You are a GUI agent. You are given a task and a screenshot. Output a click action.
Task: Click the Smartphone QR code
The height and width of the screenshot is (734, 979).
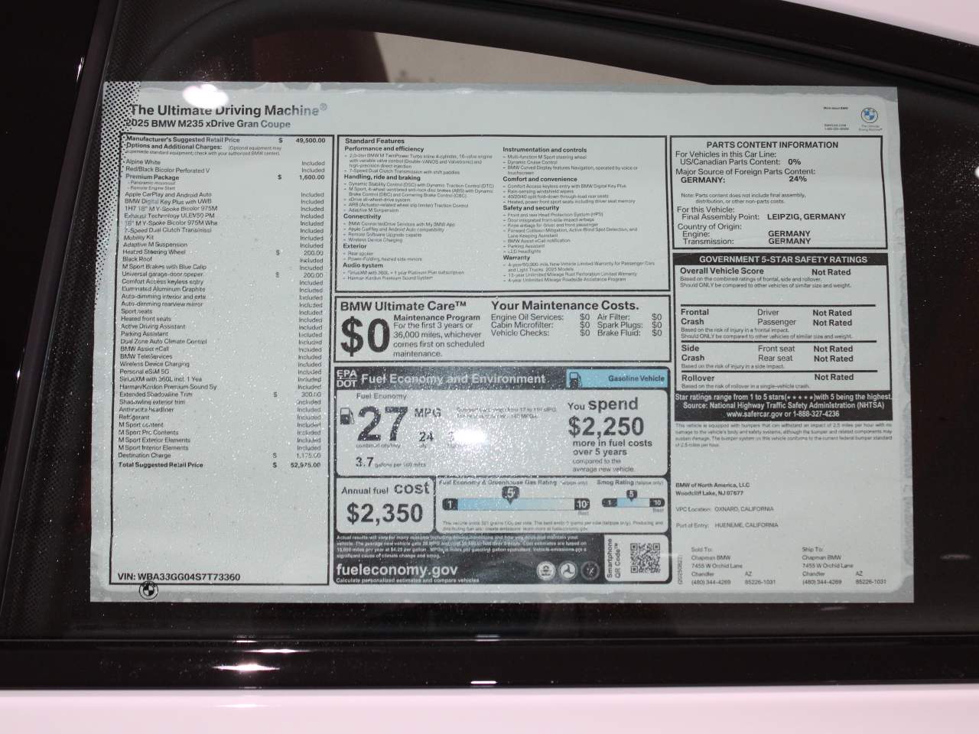click(645, 557)
